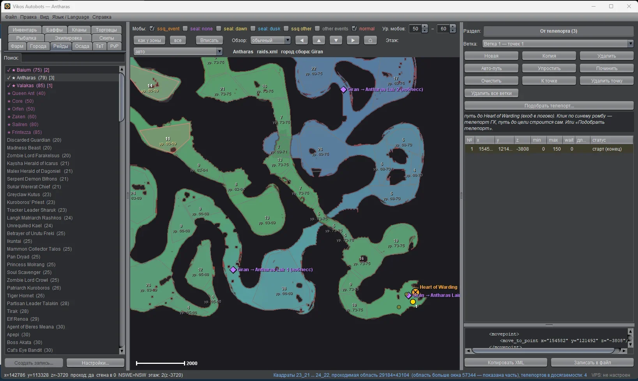Enable ssq other mobs checkbox
This screenshot has width=638, height=381.
click(286, 28)
